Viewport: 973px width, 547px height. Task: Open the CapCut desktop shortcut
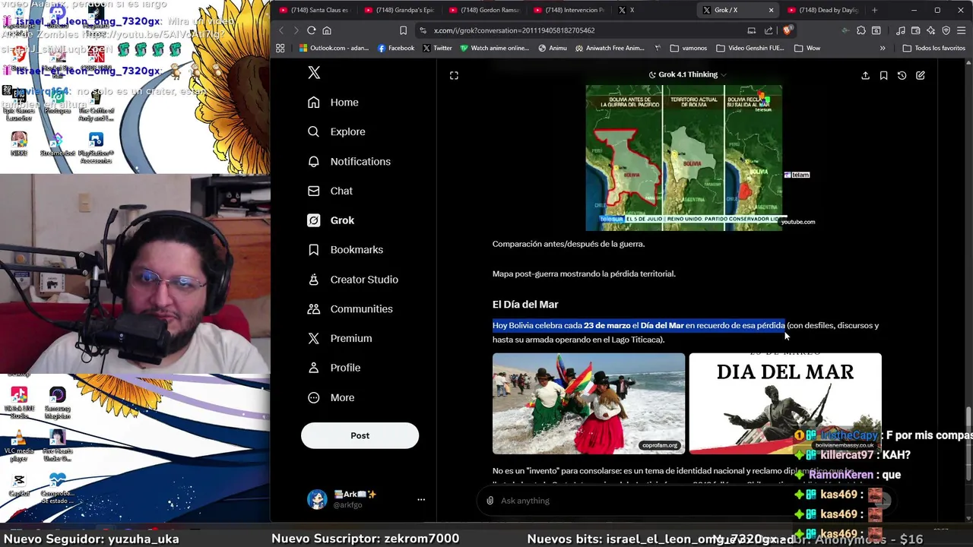pyautogui.click(x=19, y=486)
